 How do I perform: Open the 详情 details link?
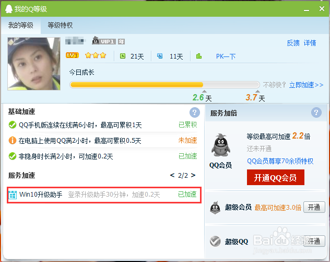tap(310, 43)
